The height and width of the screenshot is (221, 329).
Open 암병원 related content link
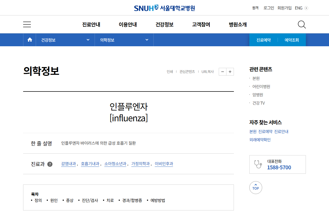click(x=258, y=95)
